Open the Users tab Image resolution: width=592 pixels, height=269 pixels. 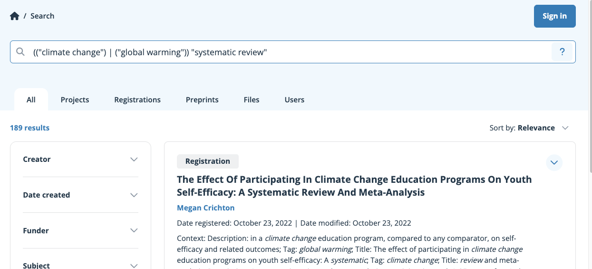(294, 100)
